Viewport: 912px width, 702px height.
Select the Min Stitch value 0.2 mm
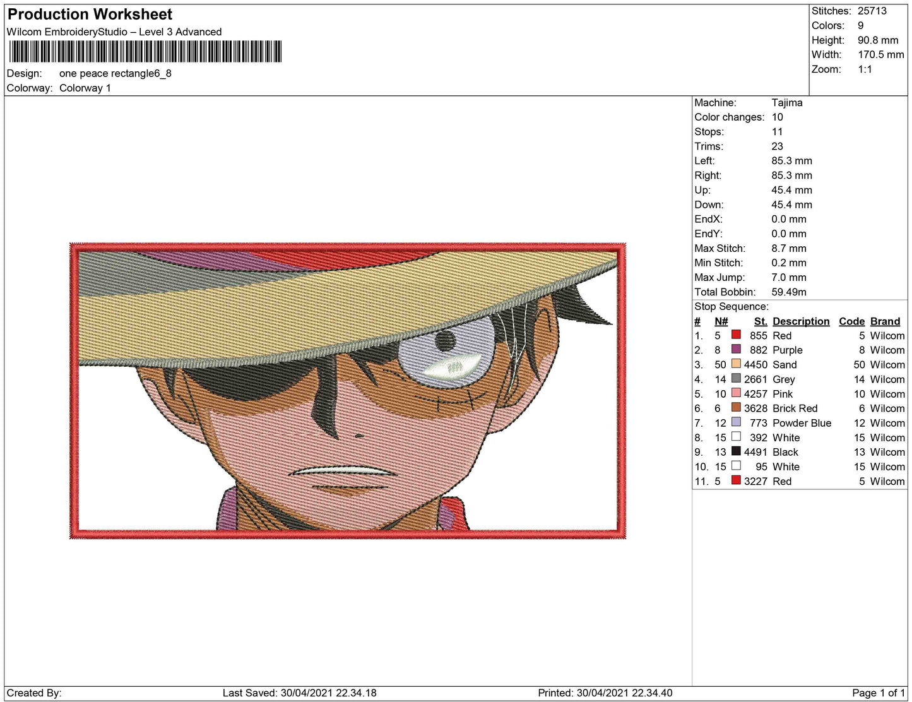(x=789, y=263)
